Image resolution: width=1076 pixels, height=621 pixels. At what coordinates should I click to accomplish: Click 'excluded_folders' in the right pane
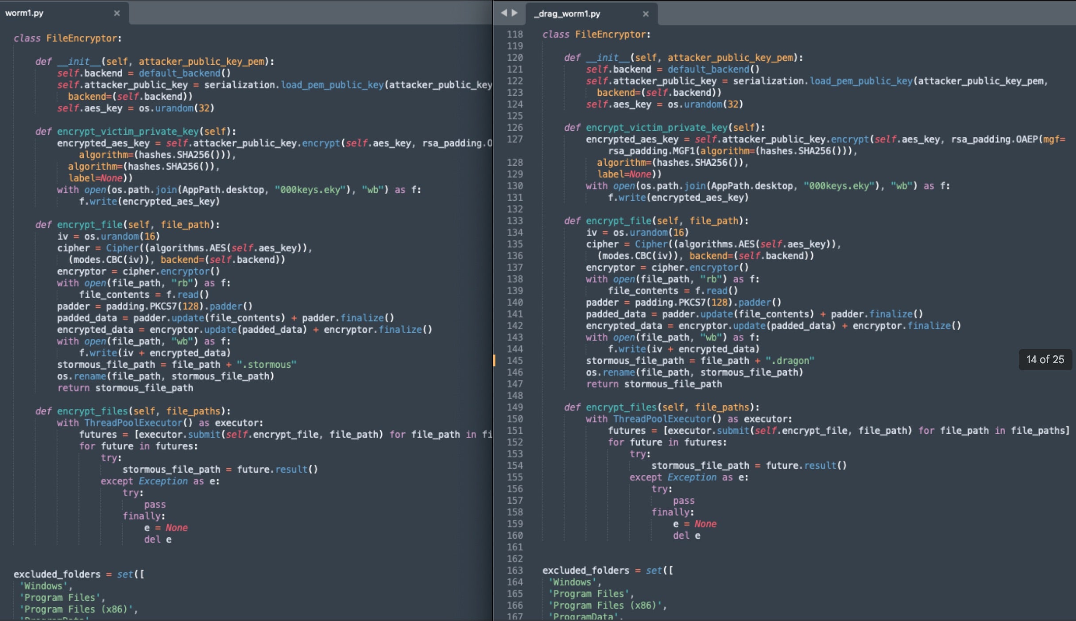585,570
